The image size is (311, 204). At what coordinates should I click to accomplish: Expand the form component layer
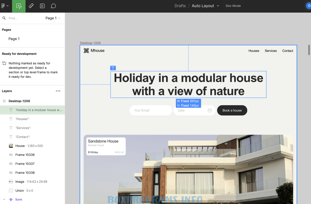4,200
